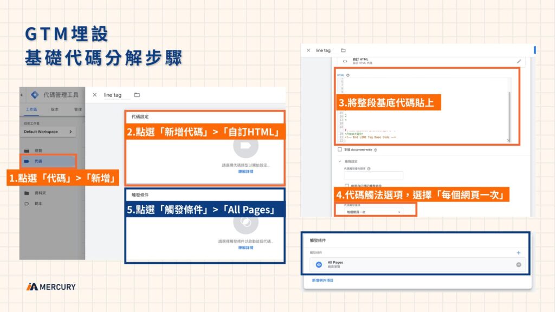The height and width of the screenshot is (312, 555).
Task: Switch to the 管理 tab
Action: (78, 109)
